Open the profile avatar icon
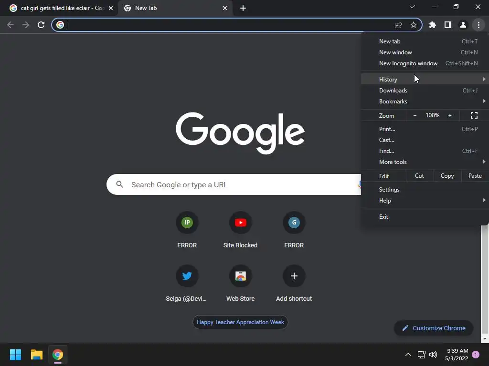The height and width of the screenshot is (366, 489). click(x=463, y=25)
